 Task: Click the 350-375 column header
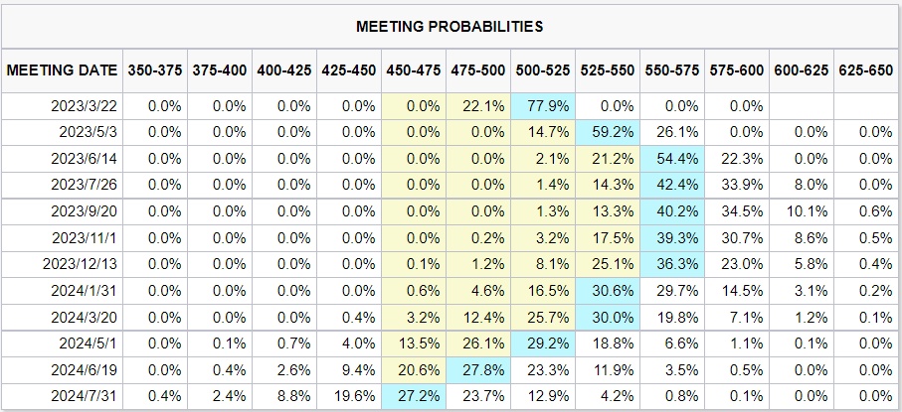[x=155, y=70]
